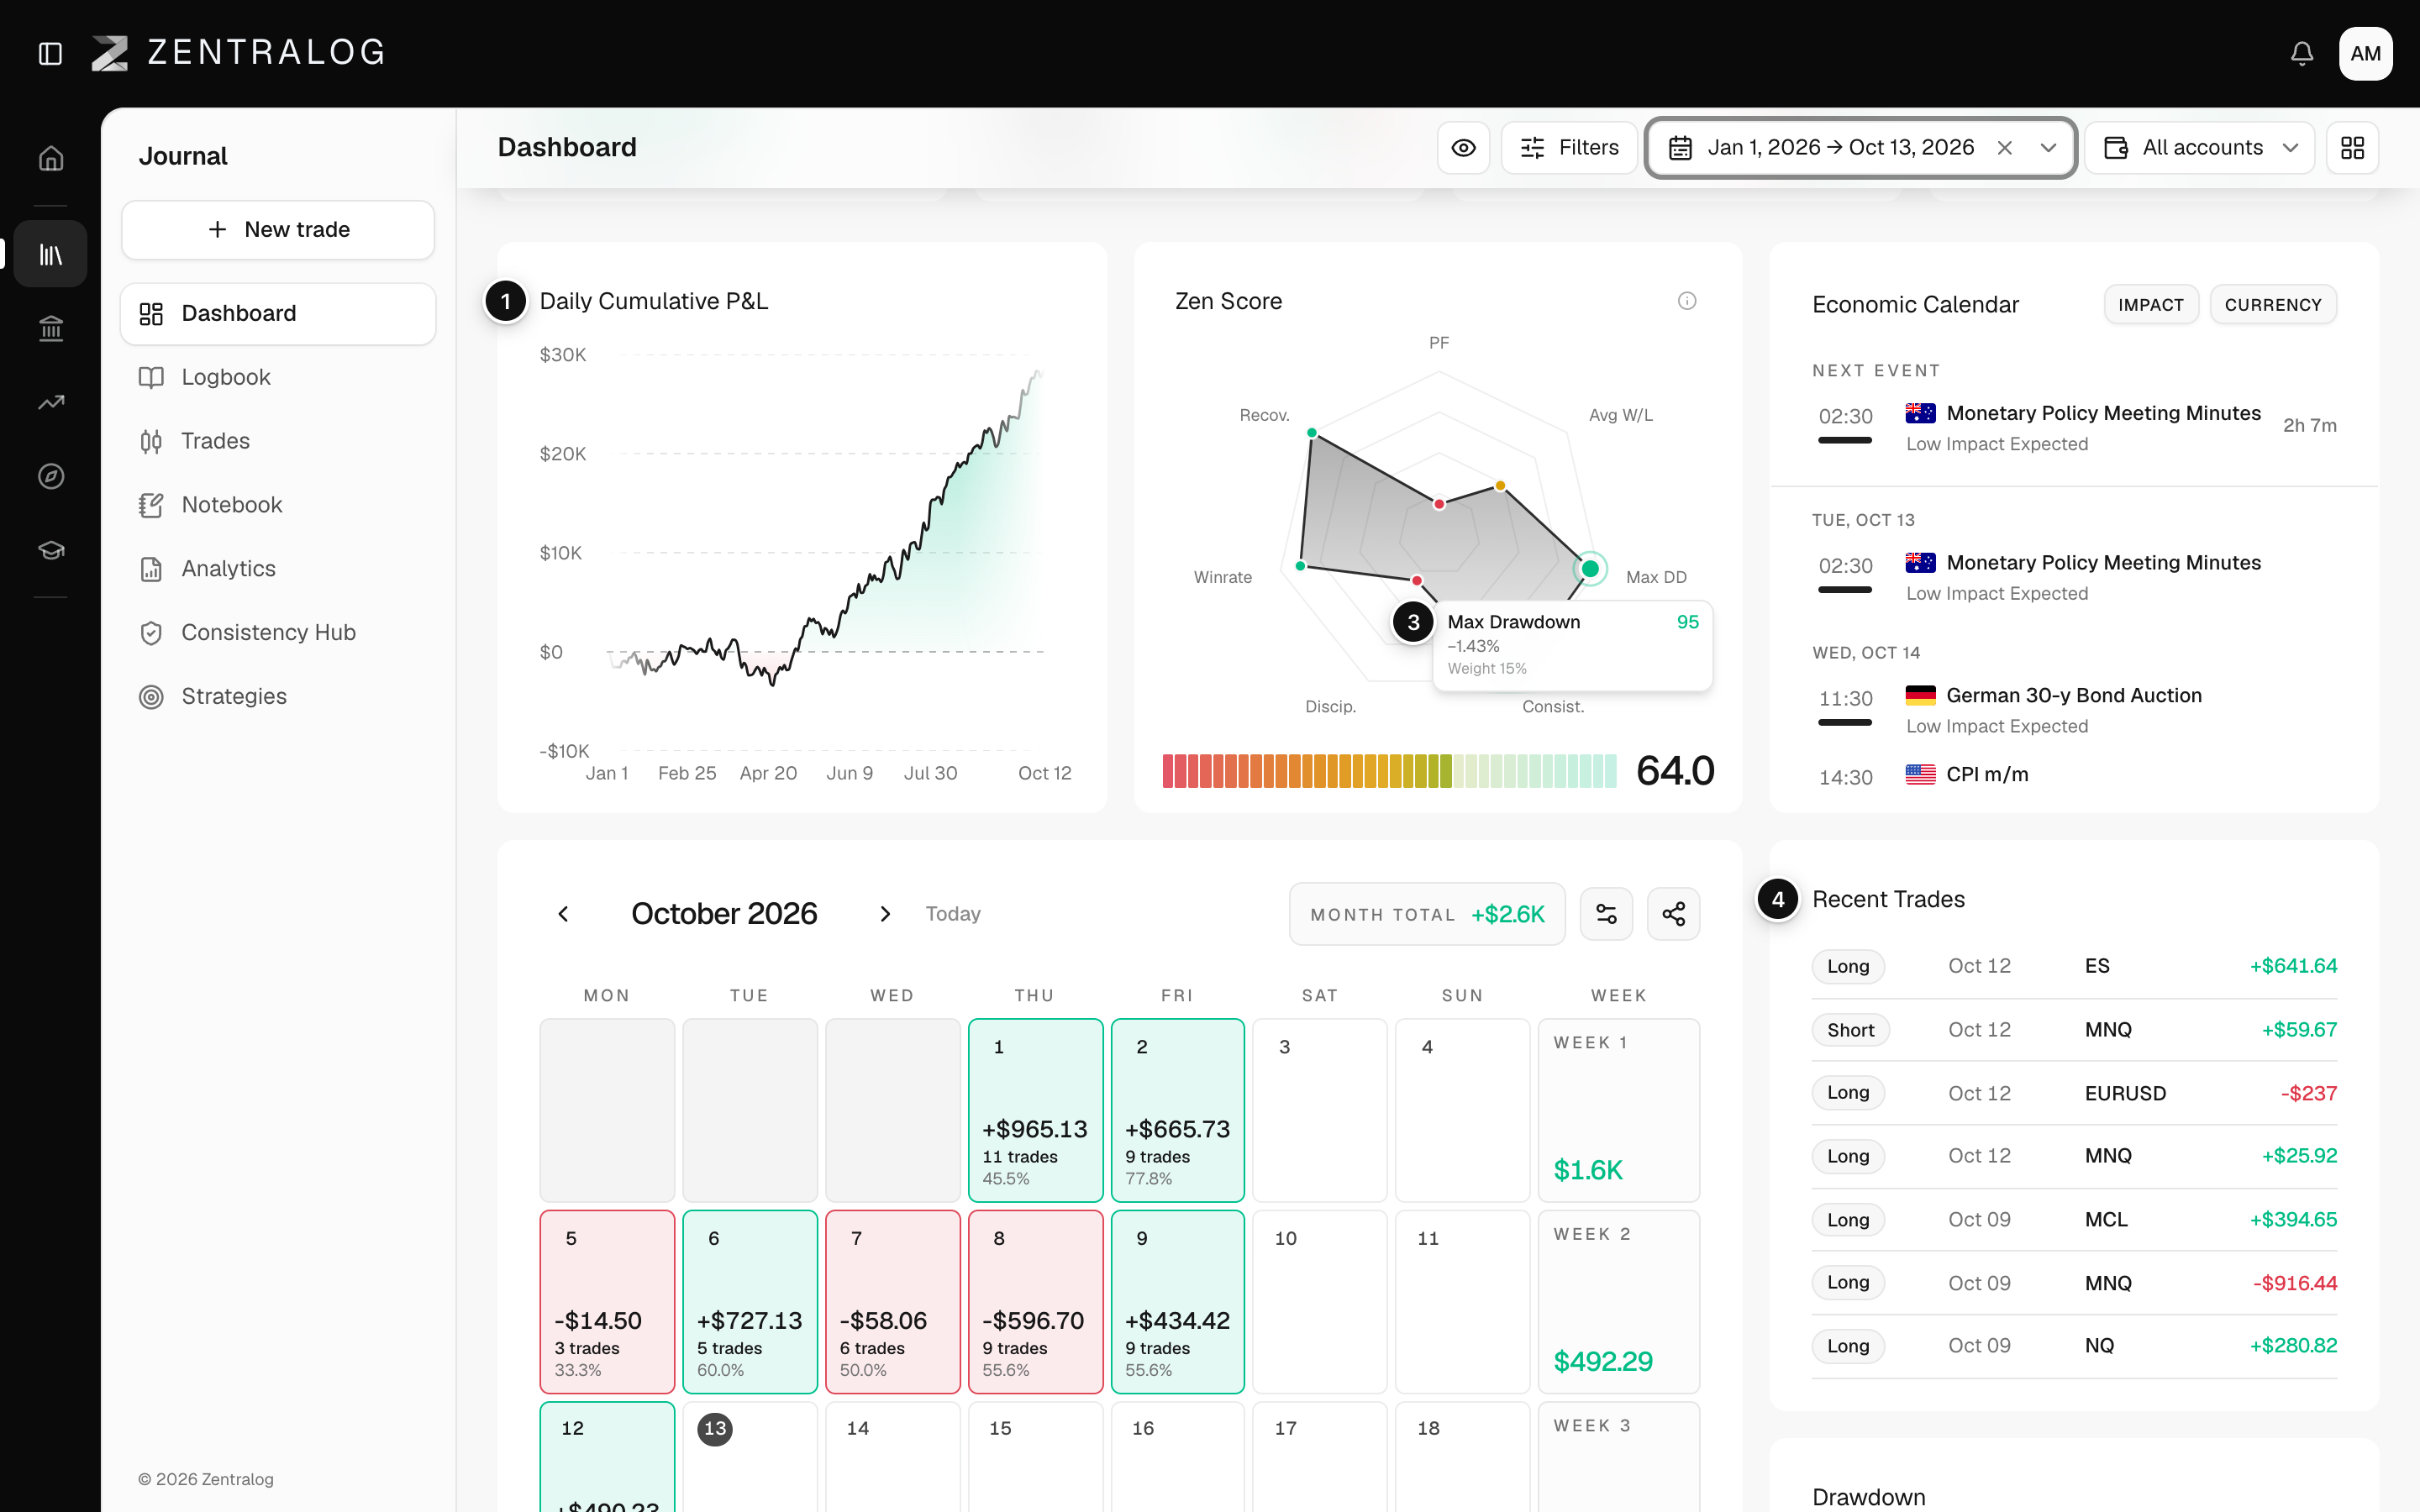Expand the date range dropdown chevron
The width and height of the screenshot is (2420, 1512).
pyautogui.click(x=2048, y=148)
